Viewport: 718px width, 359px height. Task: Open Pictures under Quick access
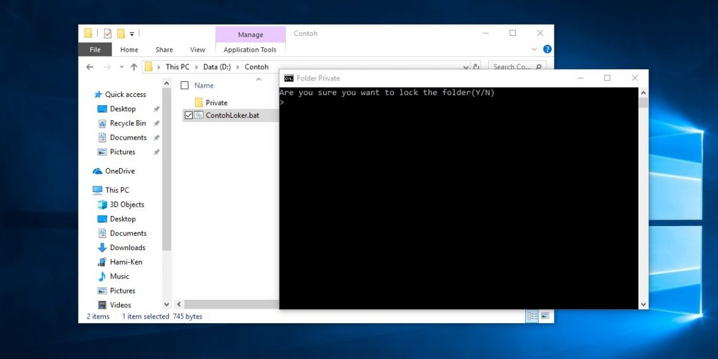coord(117,152)
